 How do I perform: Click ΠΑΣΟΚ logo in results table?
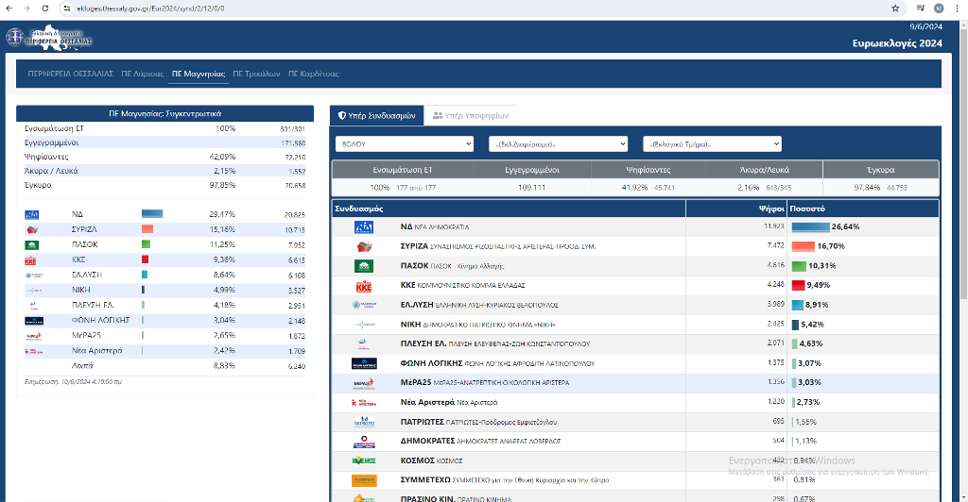[364, 266]
